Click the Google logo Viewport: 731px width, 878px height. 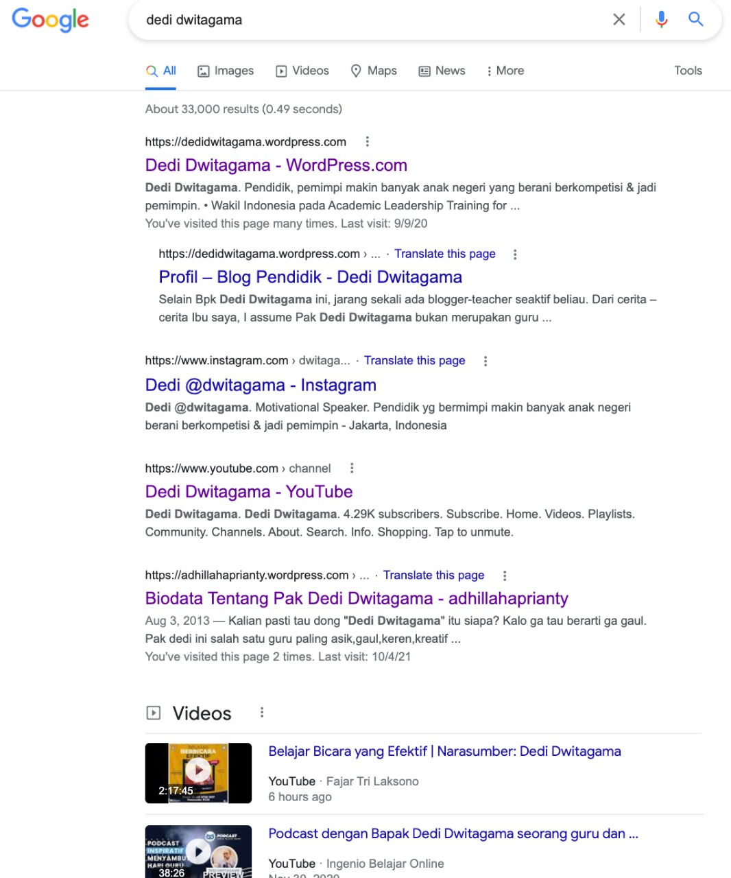pyautogui.click(x=51, y=20)
